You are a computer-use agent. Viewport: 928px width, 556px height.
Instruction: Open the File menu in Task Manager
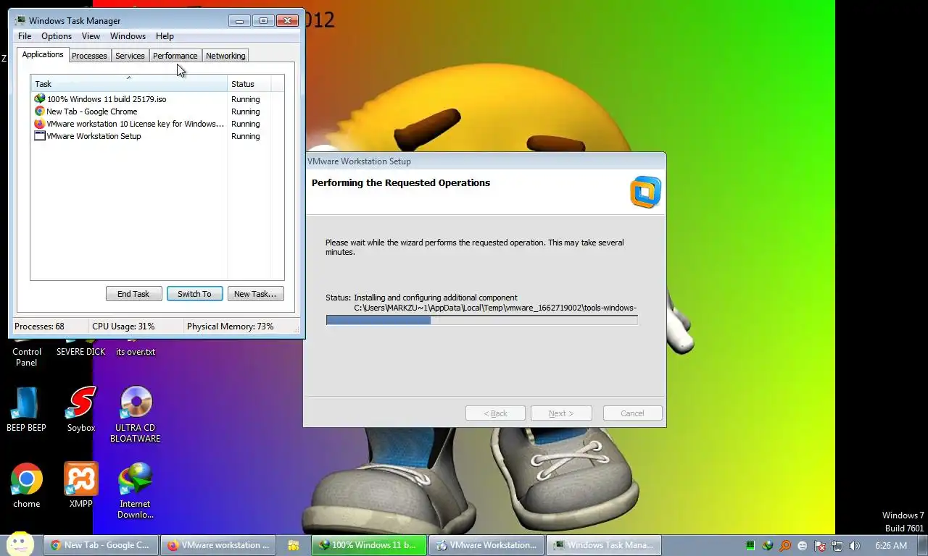25,36
